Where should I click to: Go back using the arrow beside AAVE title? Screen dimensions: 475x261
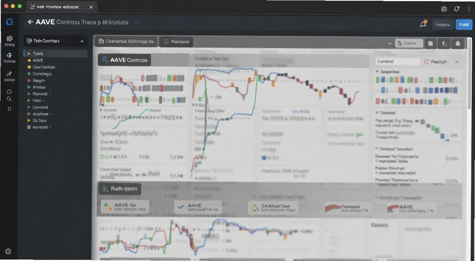pos(30,22)
